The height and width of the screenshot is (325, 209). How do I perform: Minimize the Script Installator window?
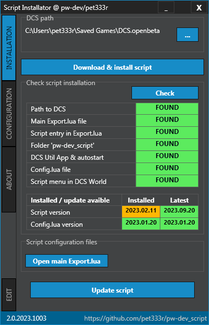click(x=166, y=8)
